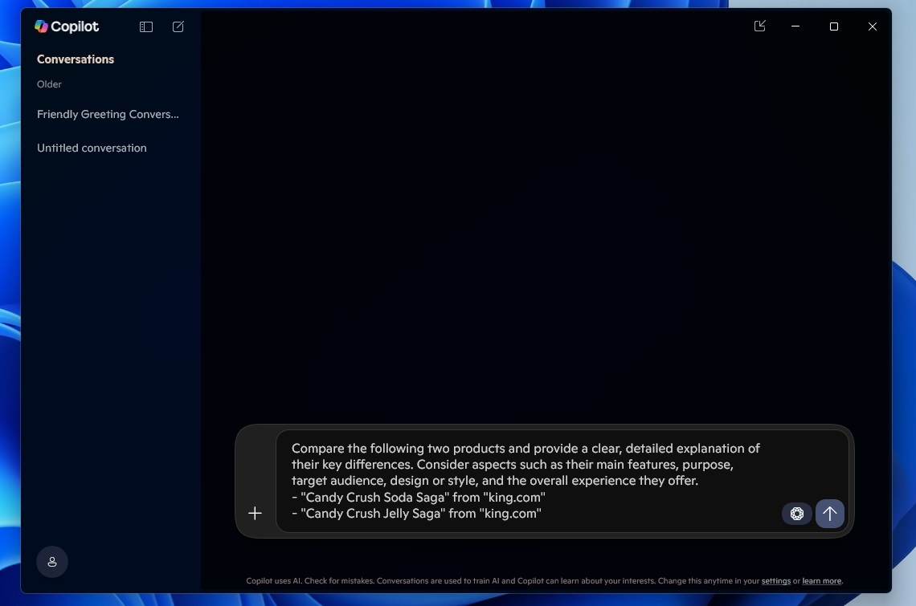Toggle the conversations sidebar panel
The width and height of the screenshot is (916, 606).
(145, 26)
